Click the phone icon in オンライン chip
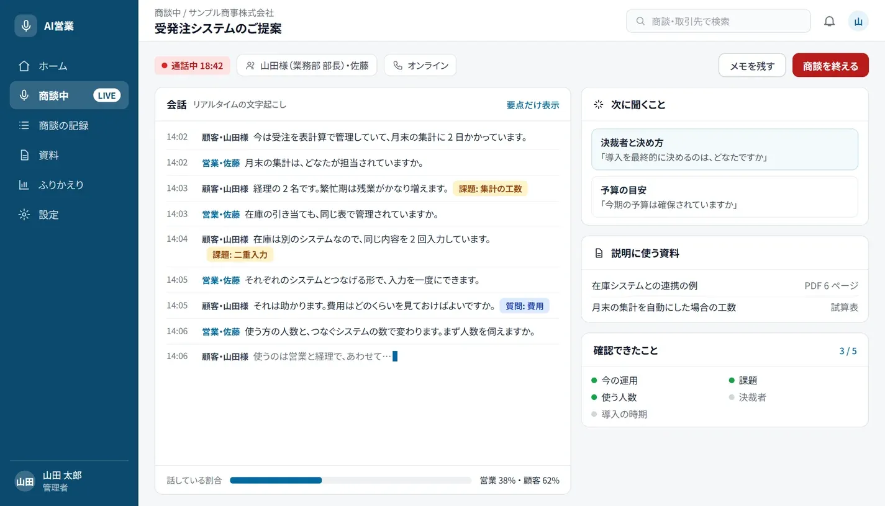This screenshot has height=506, width=885. point(397,65)
